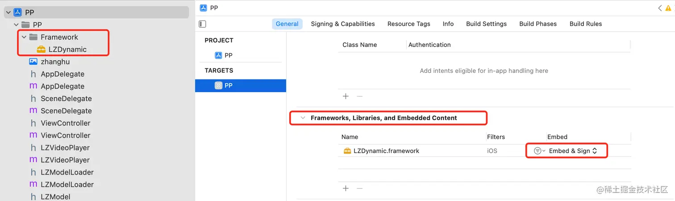Image resolution: width=675 pixels, height=201 pixels.
Task: Switch to the Signing & Capabilities tab
Action: point(342,24)
